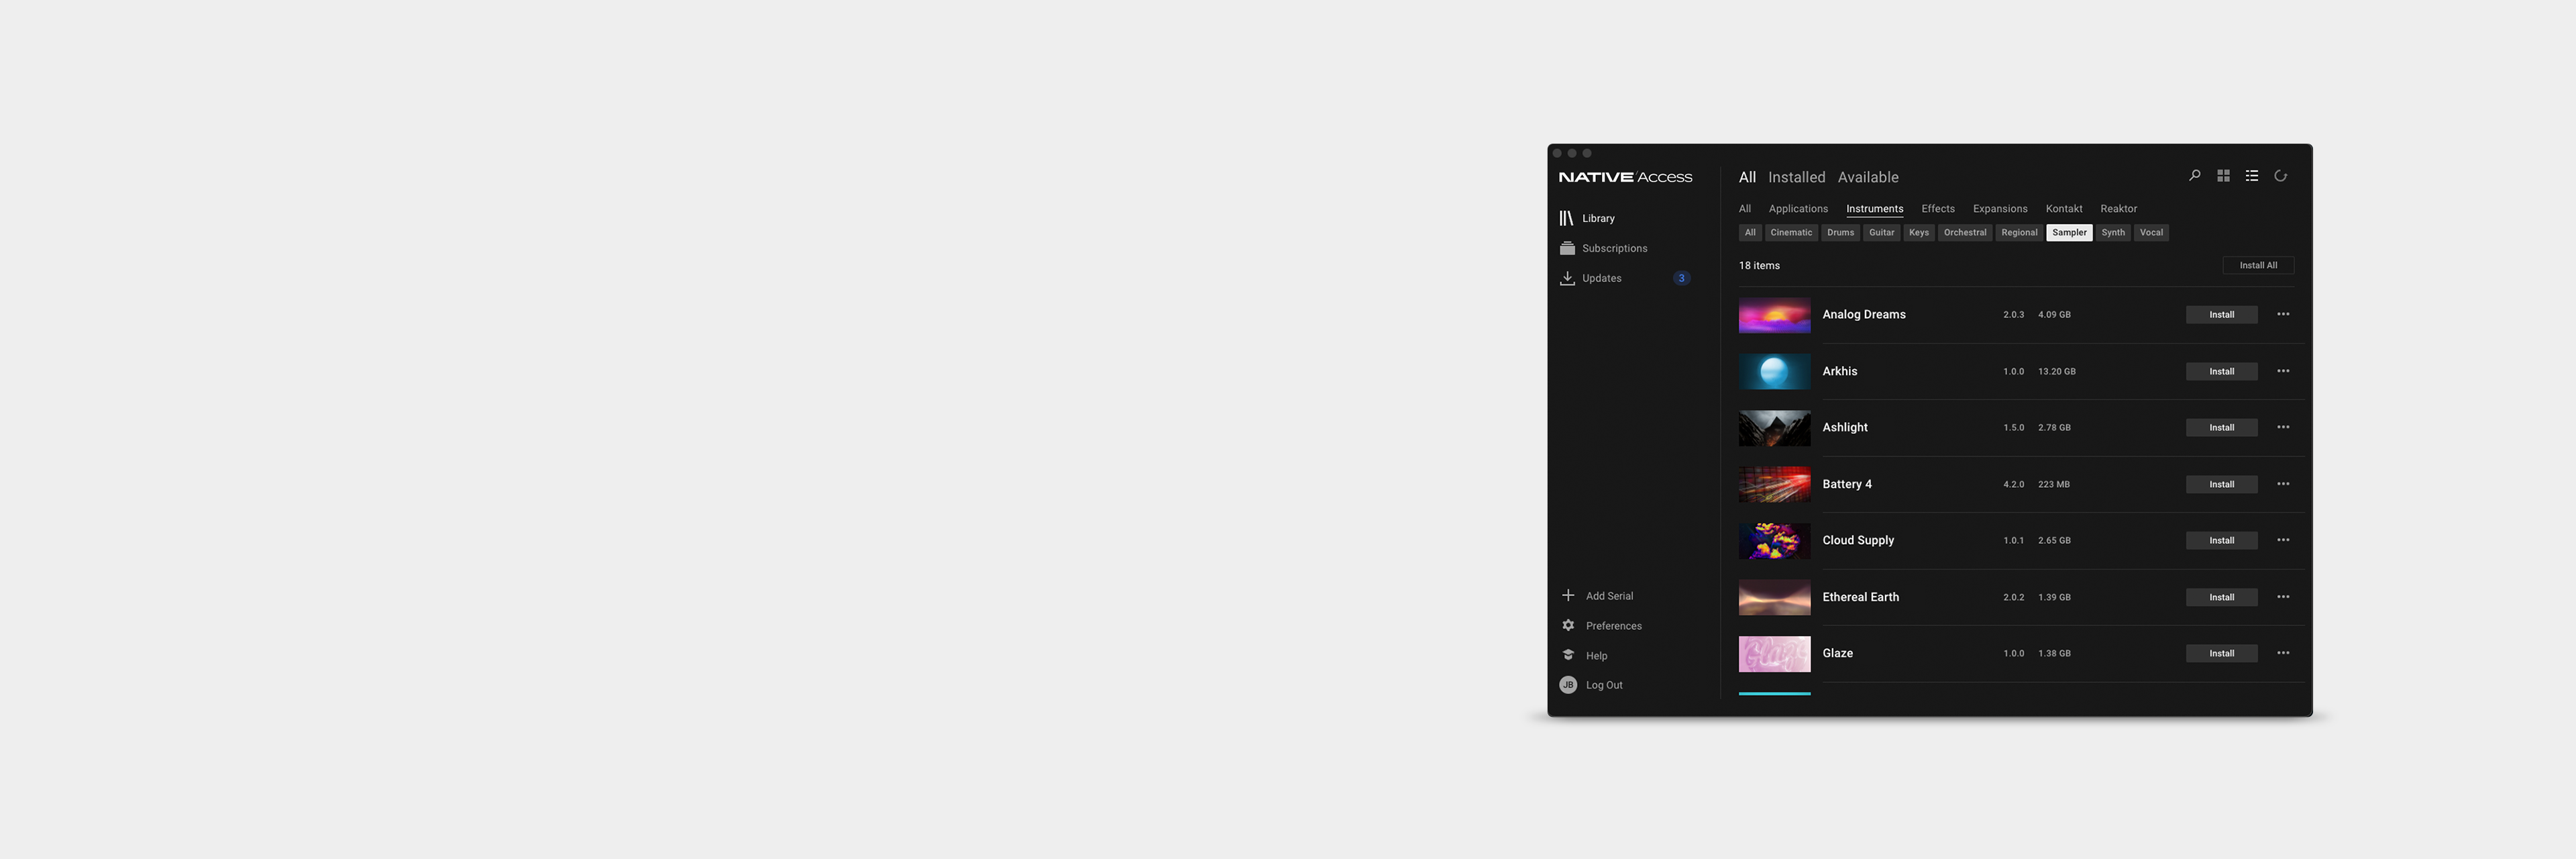
Task: Click the "18 items" count text
Action: pyautogui.click(x=1759, y=266)
